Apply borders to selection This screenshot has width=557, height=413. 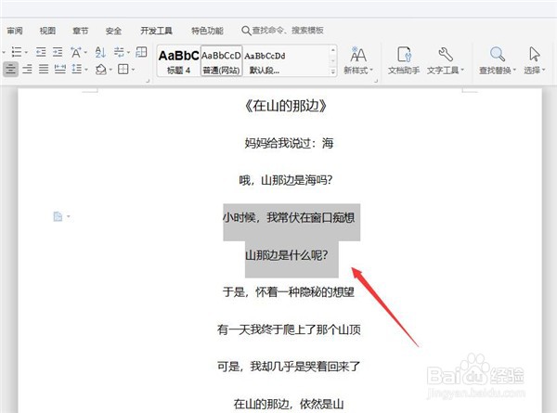coord(123,69)
